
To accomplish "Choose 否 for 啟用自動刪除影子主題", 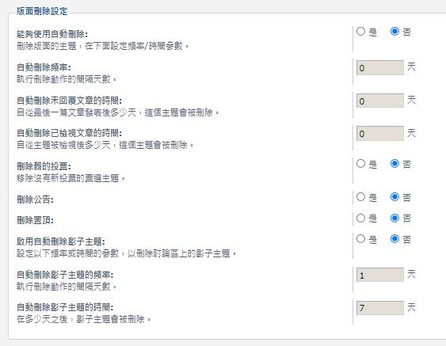I will pyautogui.click(x=395, y=239).
